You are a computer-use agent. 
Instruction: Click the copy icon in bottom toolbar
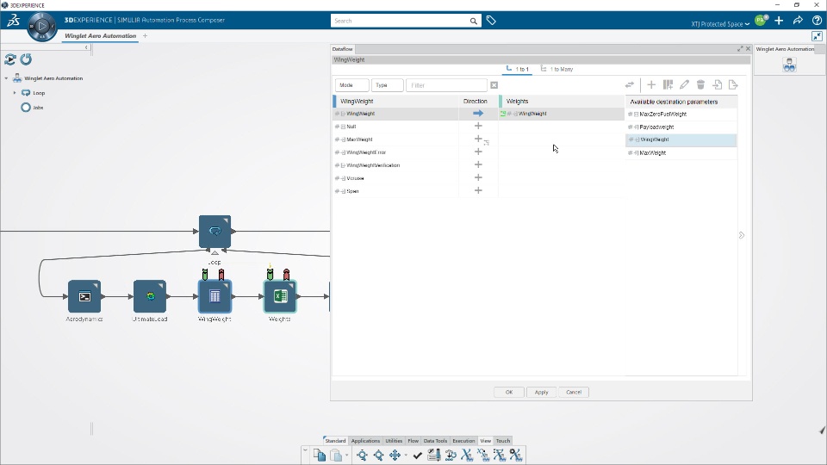(x=319, y=455)
